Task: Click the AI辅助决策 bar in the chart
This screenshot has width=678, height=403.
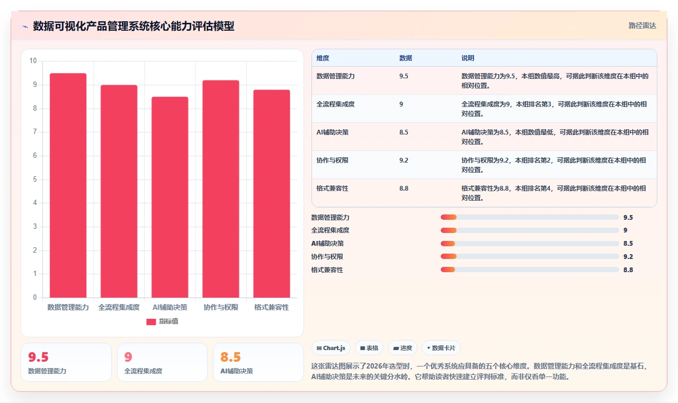Action: tap(169, 197)
